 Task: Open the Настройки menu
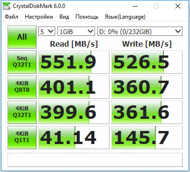[x=39, y=17]
